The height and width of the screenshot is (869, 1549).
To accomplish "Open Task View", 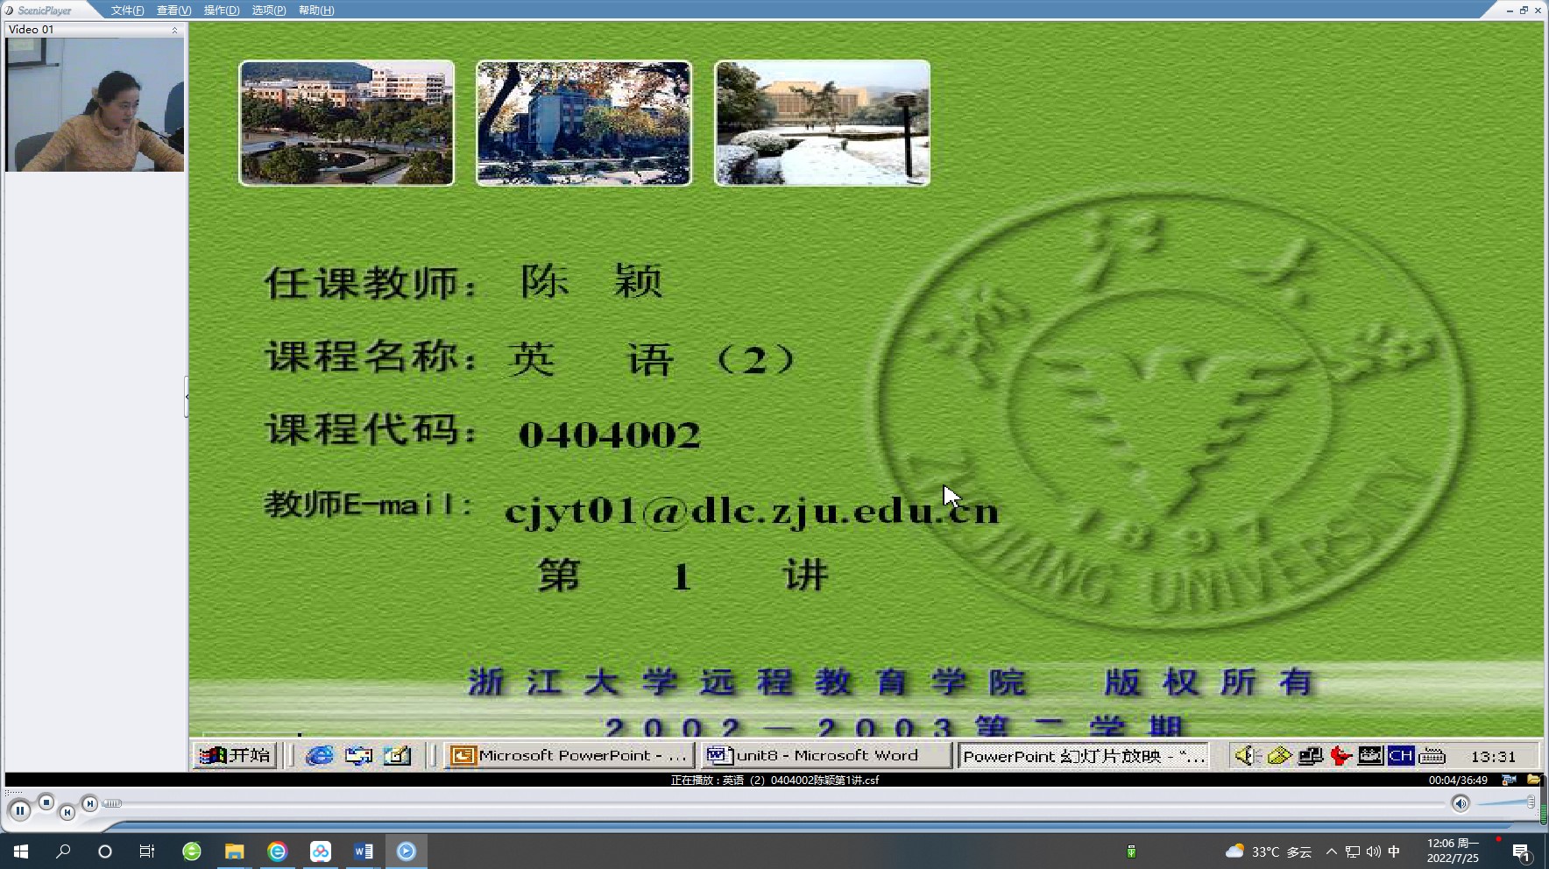I will [147, 851].
